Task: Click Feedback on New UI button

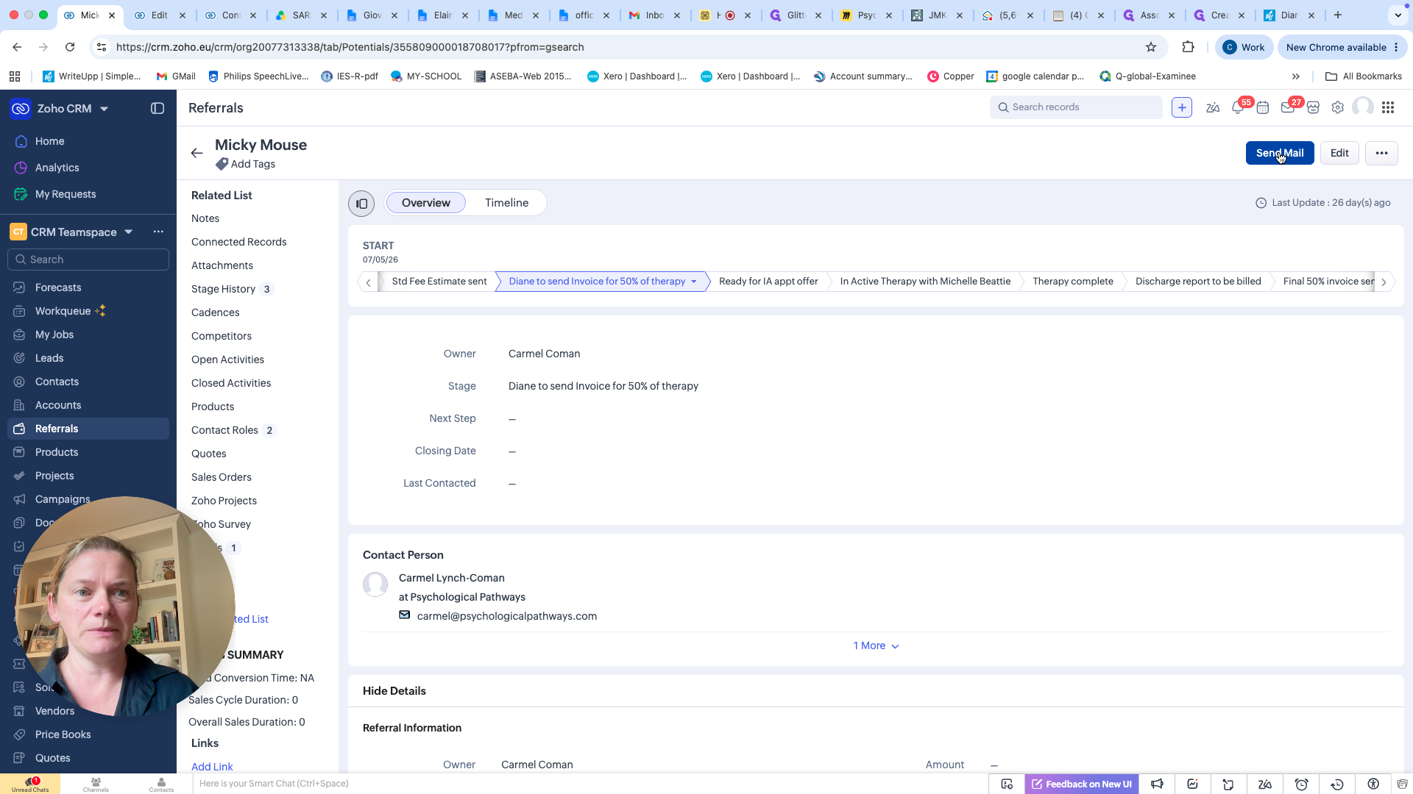Action: pyautogui.click(x=1082, y=784)
